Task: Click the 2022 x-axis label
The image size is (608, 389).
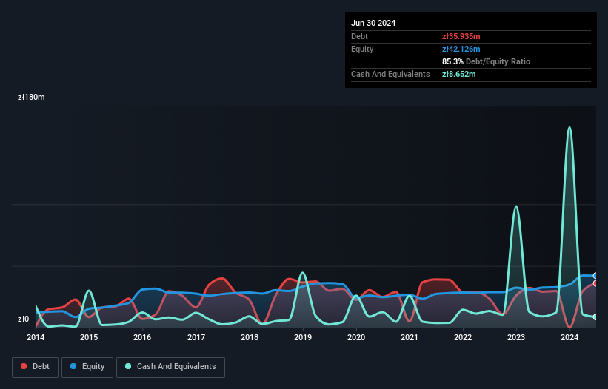Action: pyautogui.click(x=463, y=337)
